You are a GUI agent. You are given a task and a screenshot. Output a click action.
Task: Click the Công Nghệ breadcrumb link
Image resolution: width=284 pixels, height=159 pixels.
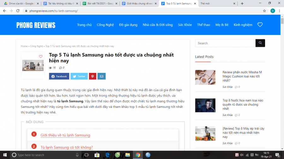(x=36, y=46)
